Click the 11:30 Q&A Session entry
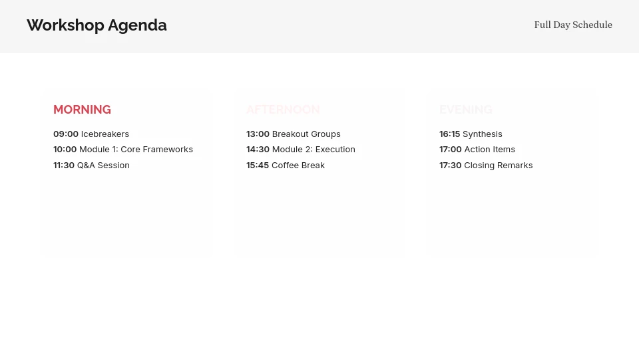 tap(91, 166)
